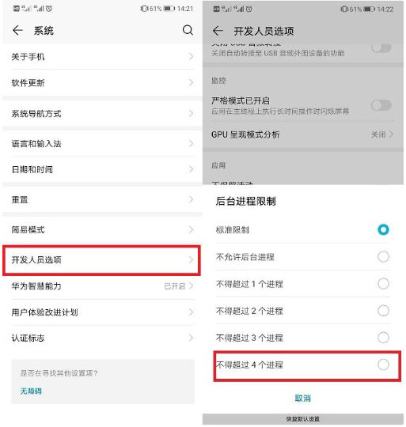Expand 华为智慧能力 已开启 chevron

pyautogui.click(x=191, y=286)
